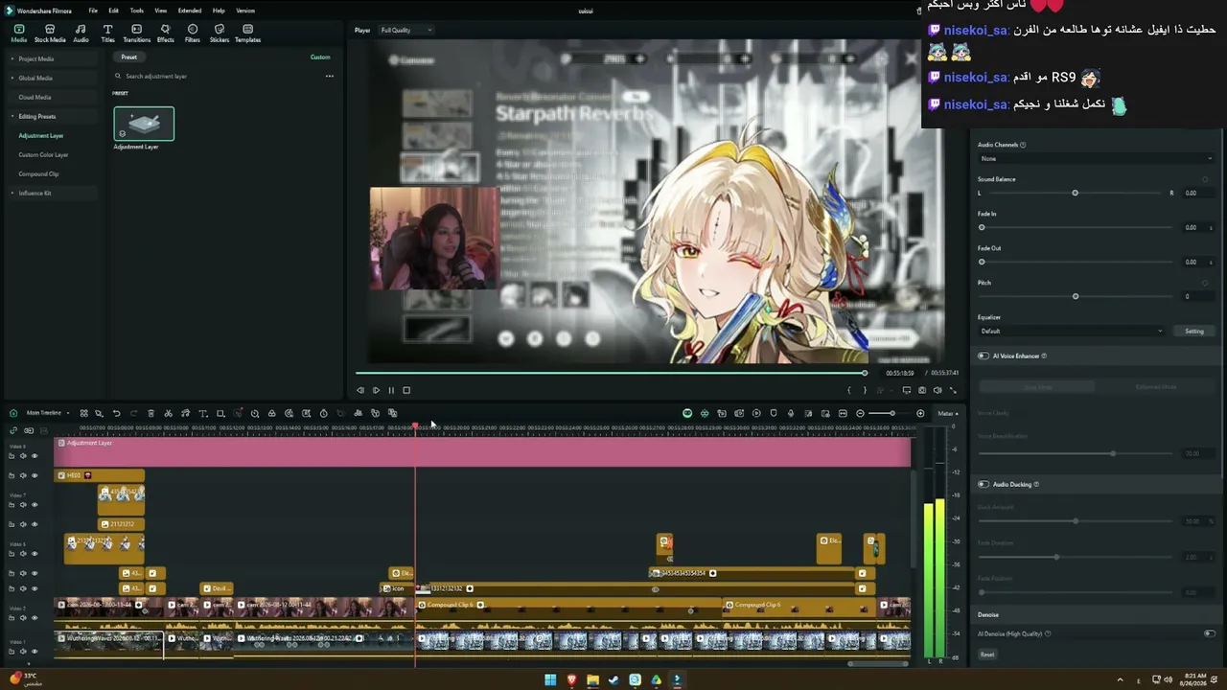Viewport: 1227px width, 690px height.
Task: Hide the Video 7 track with eye icon
Action: [35, 505]
